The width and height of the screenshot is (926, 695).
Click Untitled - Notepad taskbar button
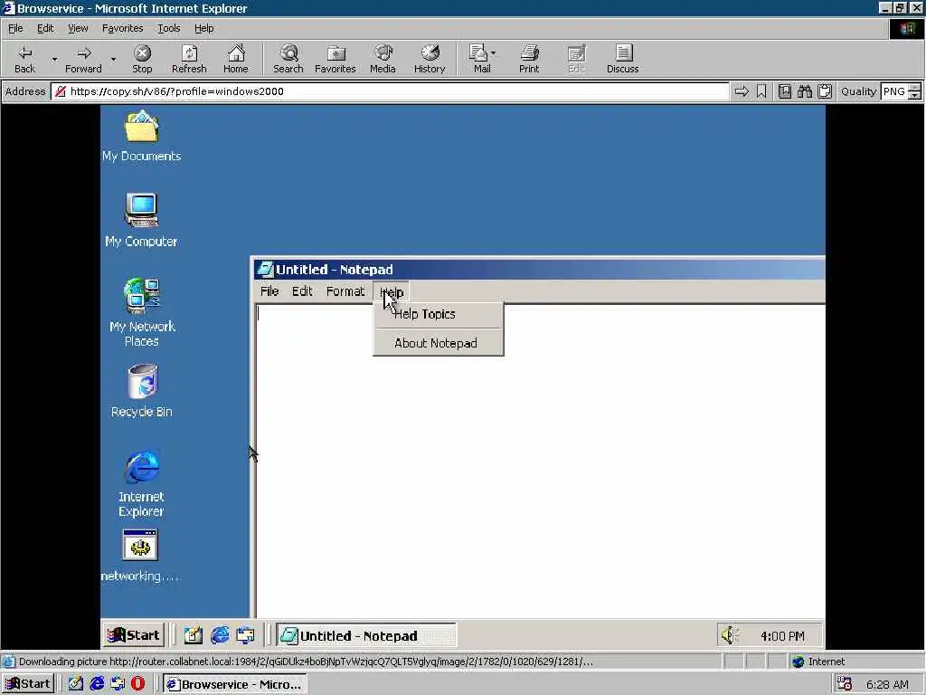(x=366, y=635)
